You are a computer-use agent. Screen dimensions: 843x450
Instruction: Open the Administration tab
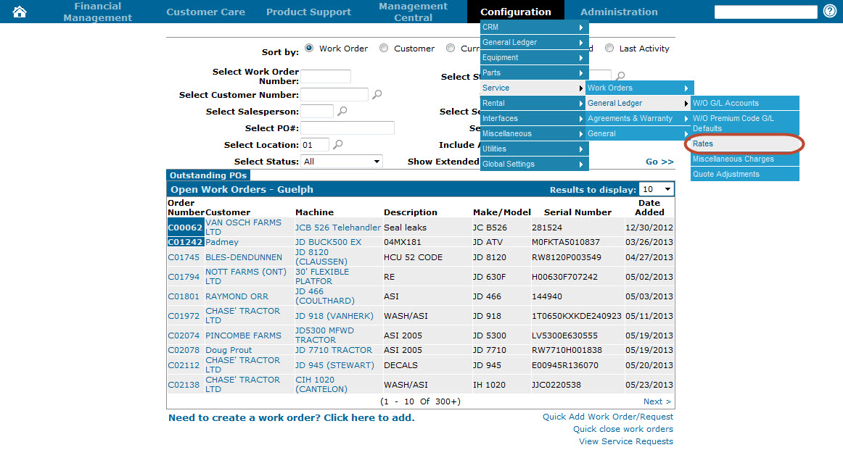619,12
